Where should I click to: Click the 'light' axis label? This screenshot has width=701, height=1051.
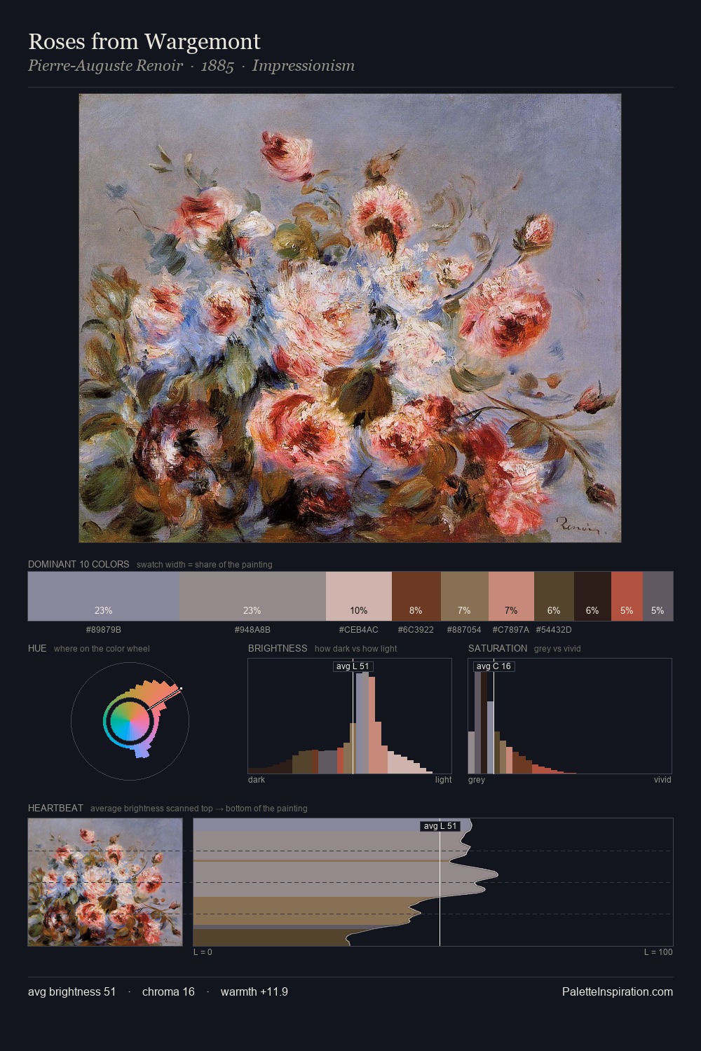click(x=444, y=780)
